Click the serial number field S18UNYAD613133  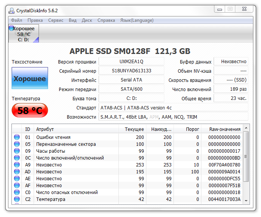click(x=131, y=71)
